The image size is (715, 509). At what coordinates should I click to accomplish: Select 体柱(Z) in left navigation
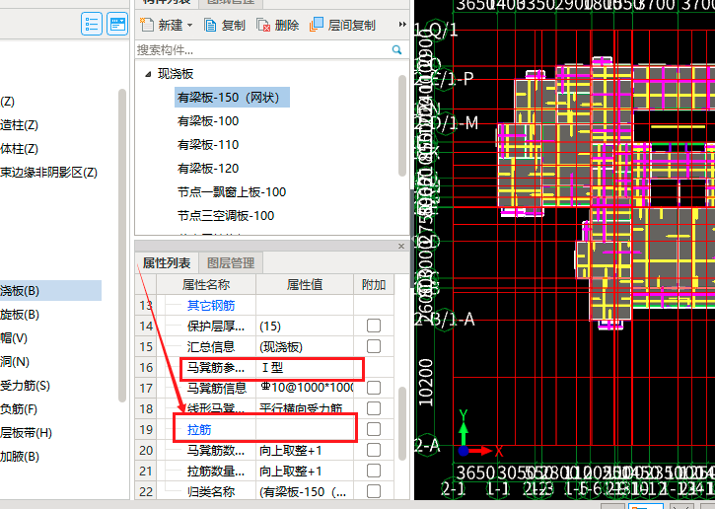pos(19,149)
